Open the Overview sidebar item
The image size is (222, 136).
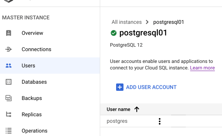coord(50,33)
